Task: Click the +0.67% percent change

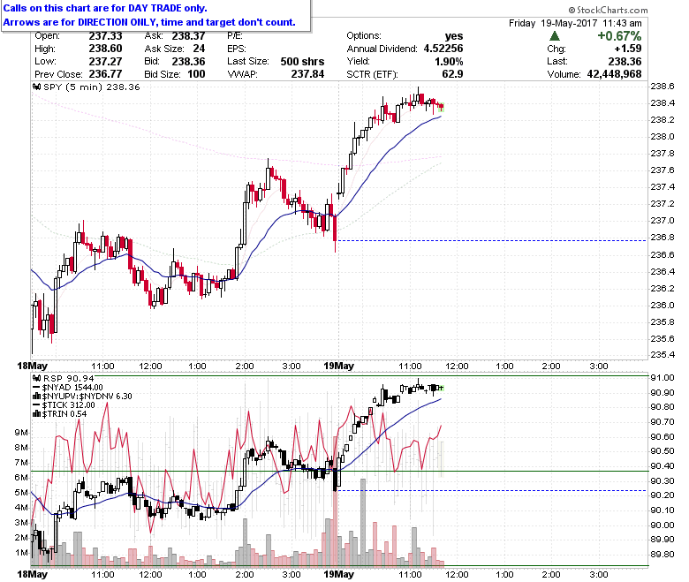Action: click(619, 36)
